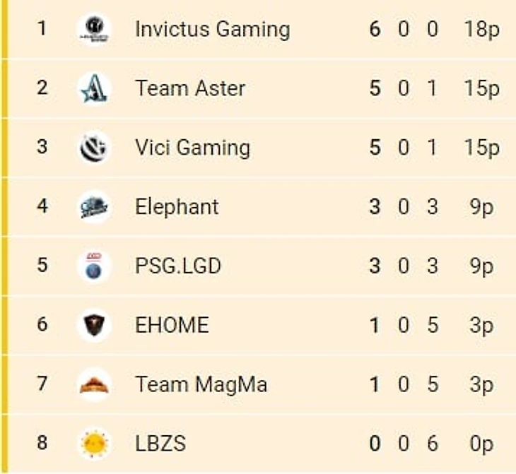Click the EHOME shield logo
Image resolution: width=516 pixels, height=474 pixels.
coord(94,325)
